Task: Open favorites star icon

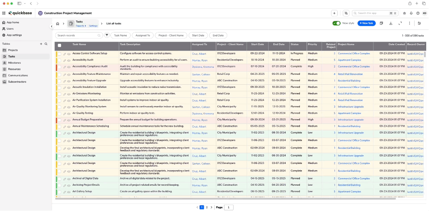Action: click(x=404, y=13)
